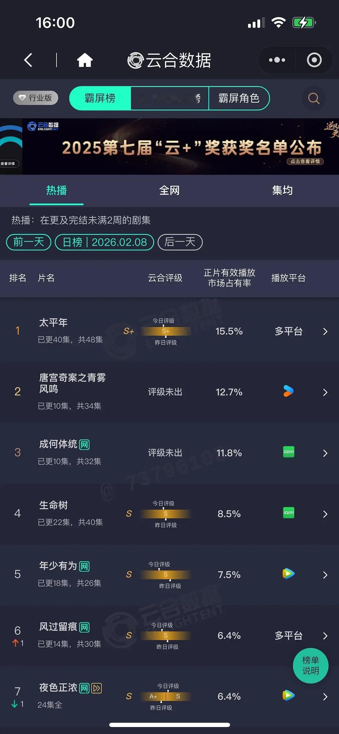This screenshot has width=339, height=734.
Task: Click the Youku platform icon for 唐宫奇案之青雾风鸣
Action: (x=288, y=392)
